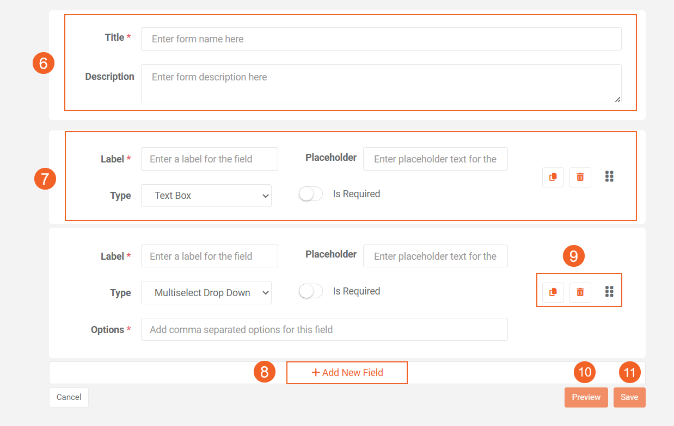The width and height of the screenshot is (674, 426).
Task: Enable Is Required on the Text Box field
Action: coord(310,193)
